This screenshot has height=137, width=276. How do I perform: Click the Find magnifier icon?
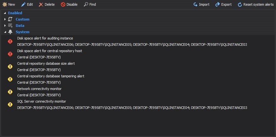(x=86, y=4)
